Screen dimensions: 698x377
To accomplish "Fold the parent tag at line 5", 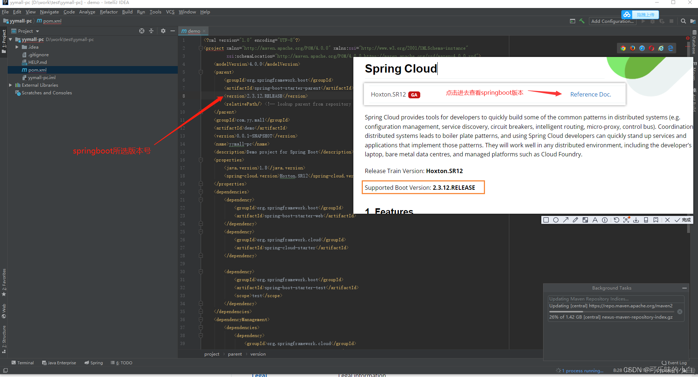I will (201, 72).
